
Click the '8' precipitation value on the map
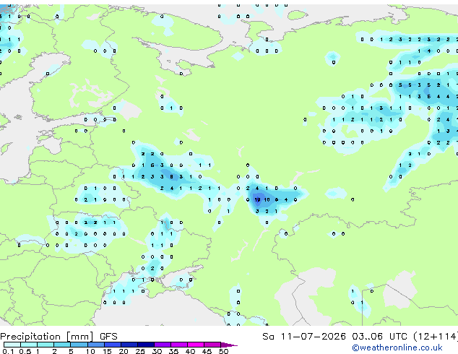[x=171, y=177]
